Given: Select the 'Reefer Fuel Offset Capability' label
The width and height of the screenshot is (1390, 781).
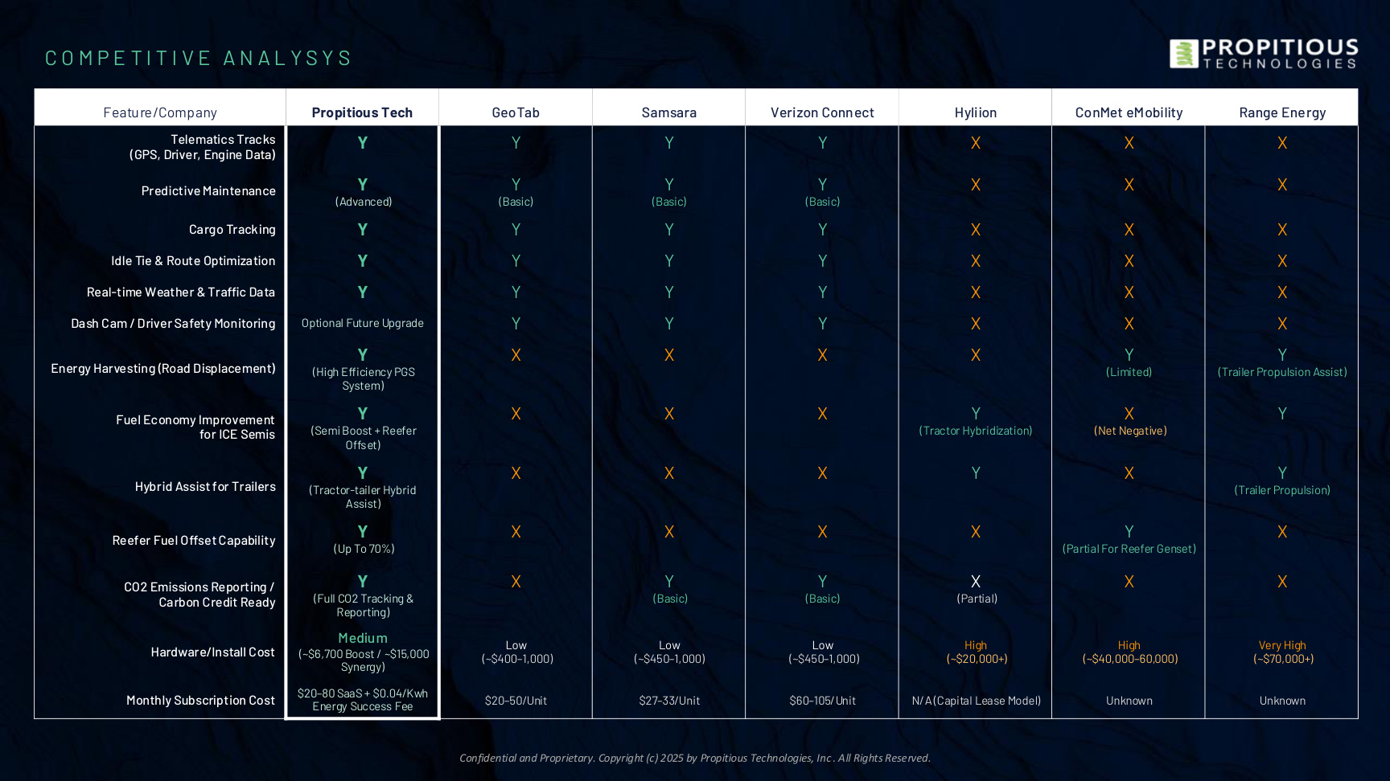Looking at the screenshot, I should click(194, 541).
